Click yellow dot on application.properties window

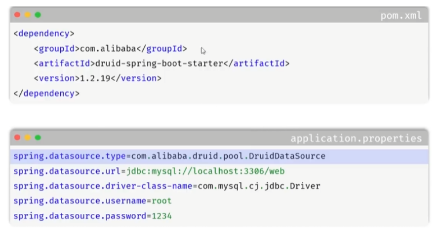click(28, 137)
